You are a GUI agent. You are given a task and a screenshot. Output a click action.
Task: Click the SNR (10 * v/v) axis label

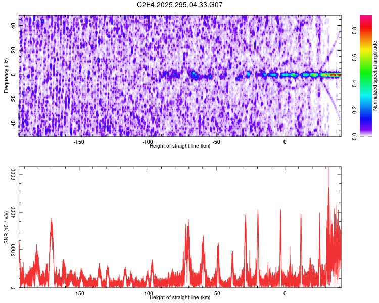7,227
